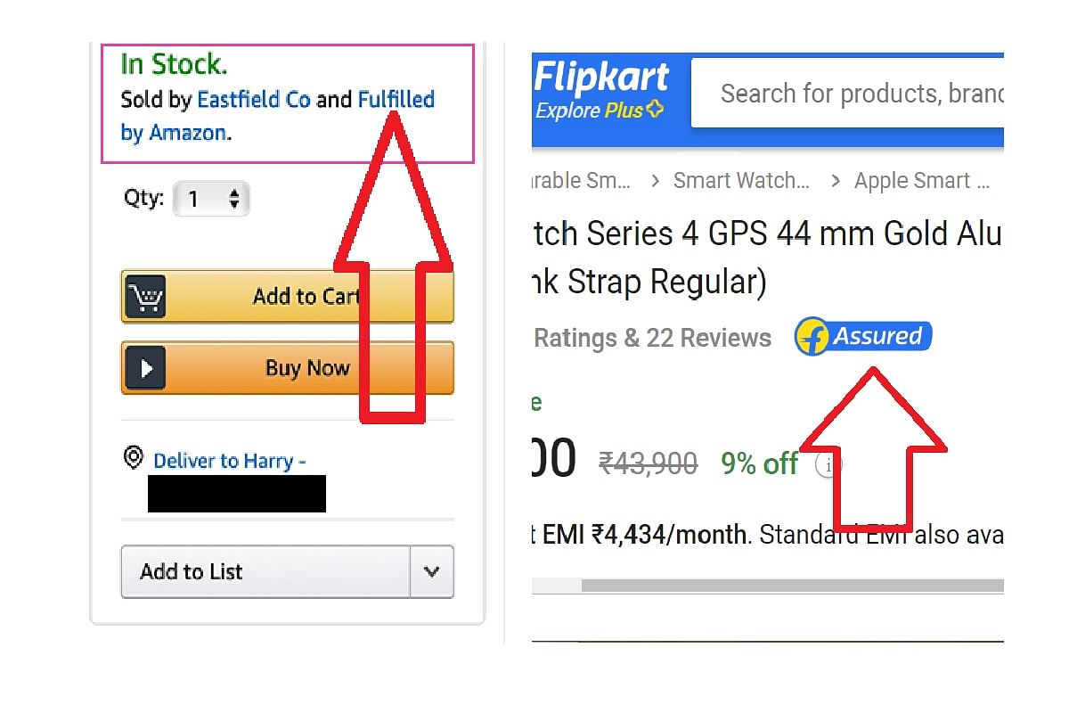Click the play arrow icon on Buy Now

(x=144, y=368)
